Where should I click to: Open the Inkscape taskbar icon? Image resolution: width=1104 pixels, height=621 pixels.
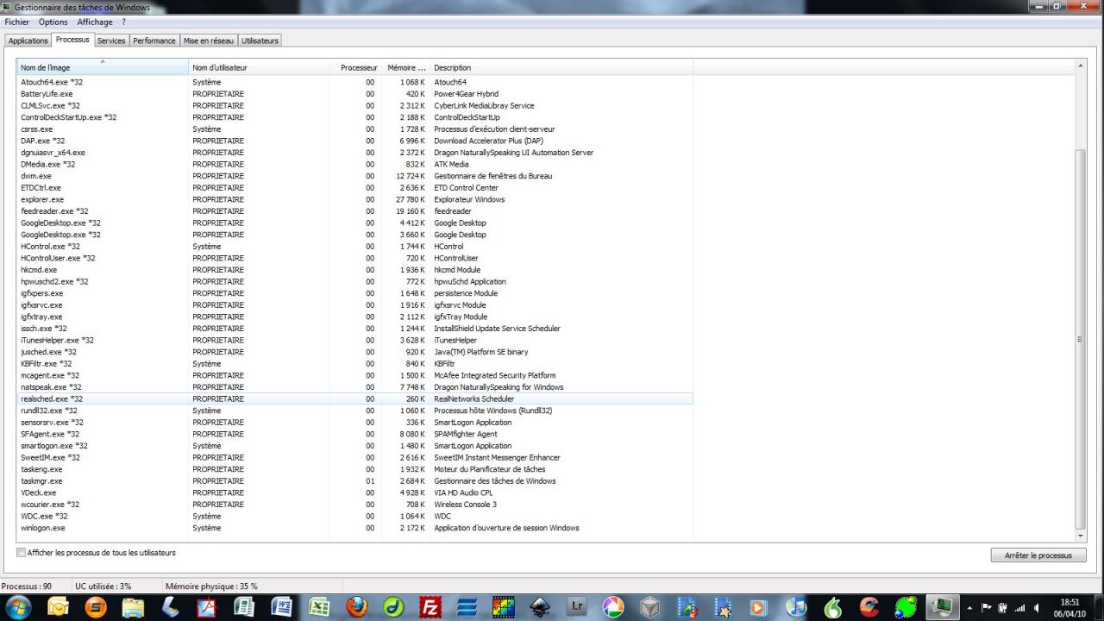tap(540, 607)
